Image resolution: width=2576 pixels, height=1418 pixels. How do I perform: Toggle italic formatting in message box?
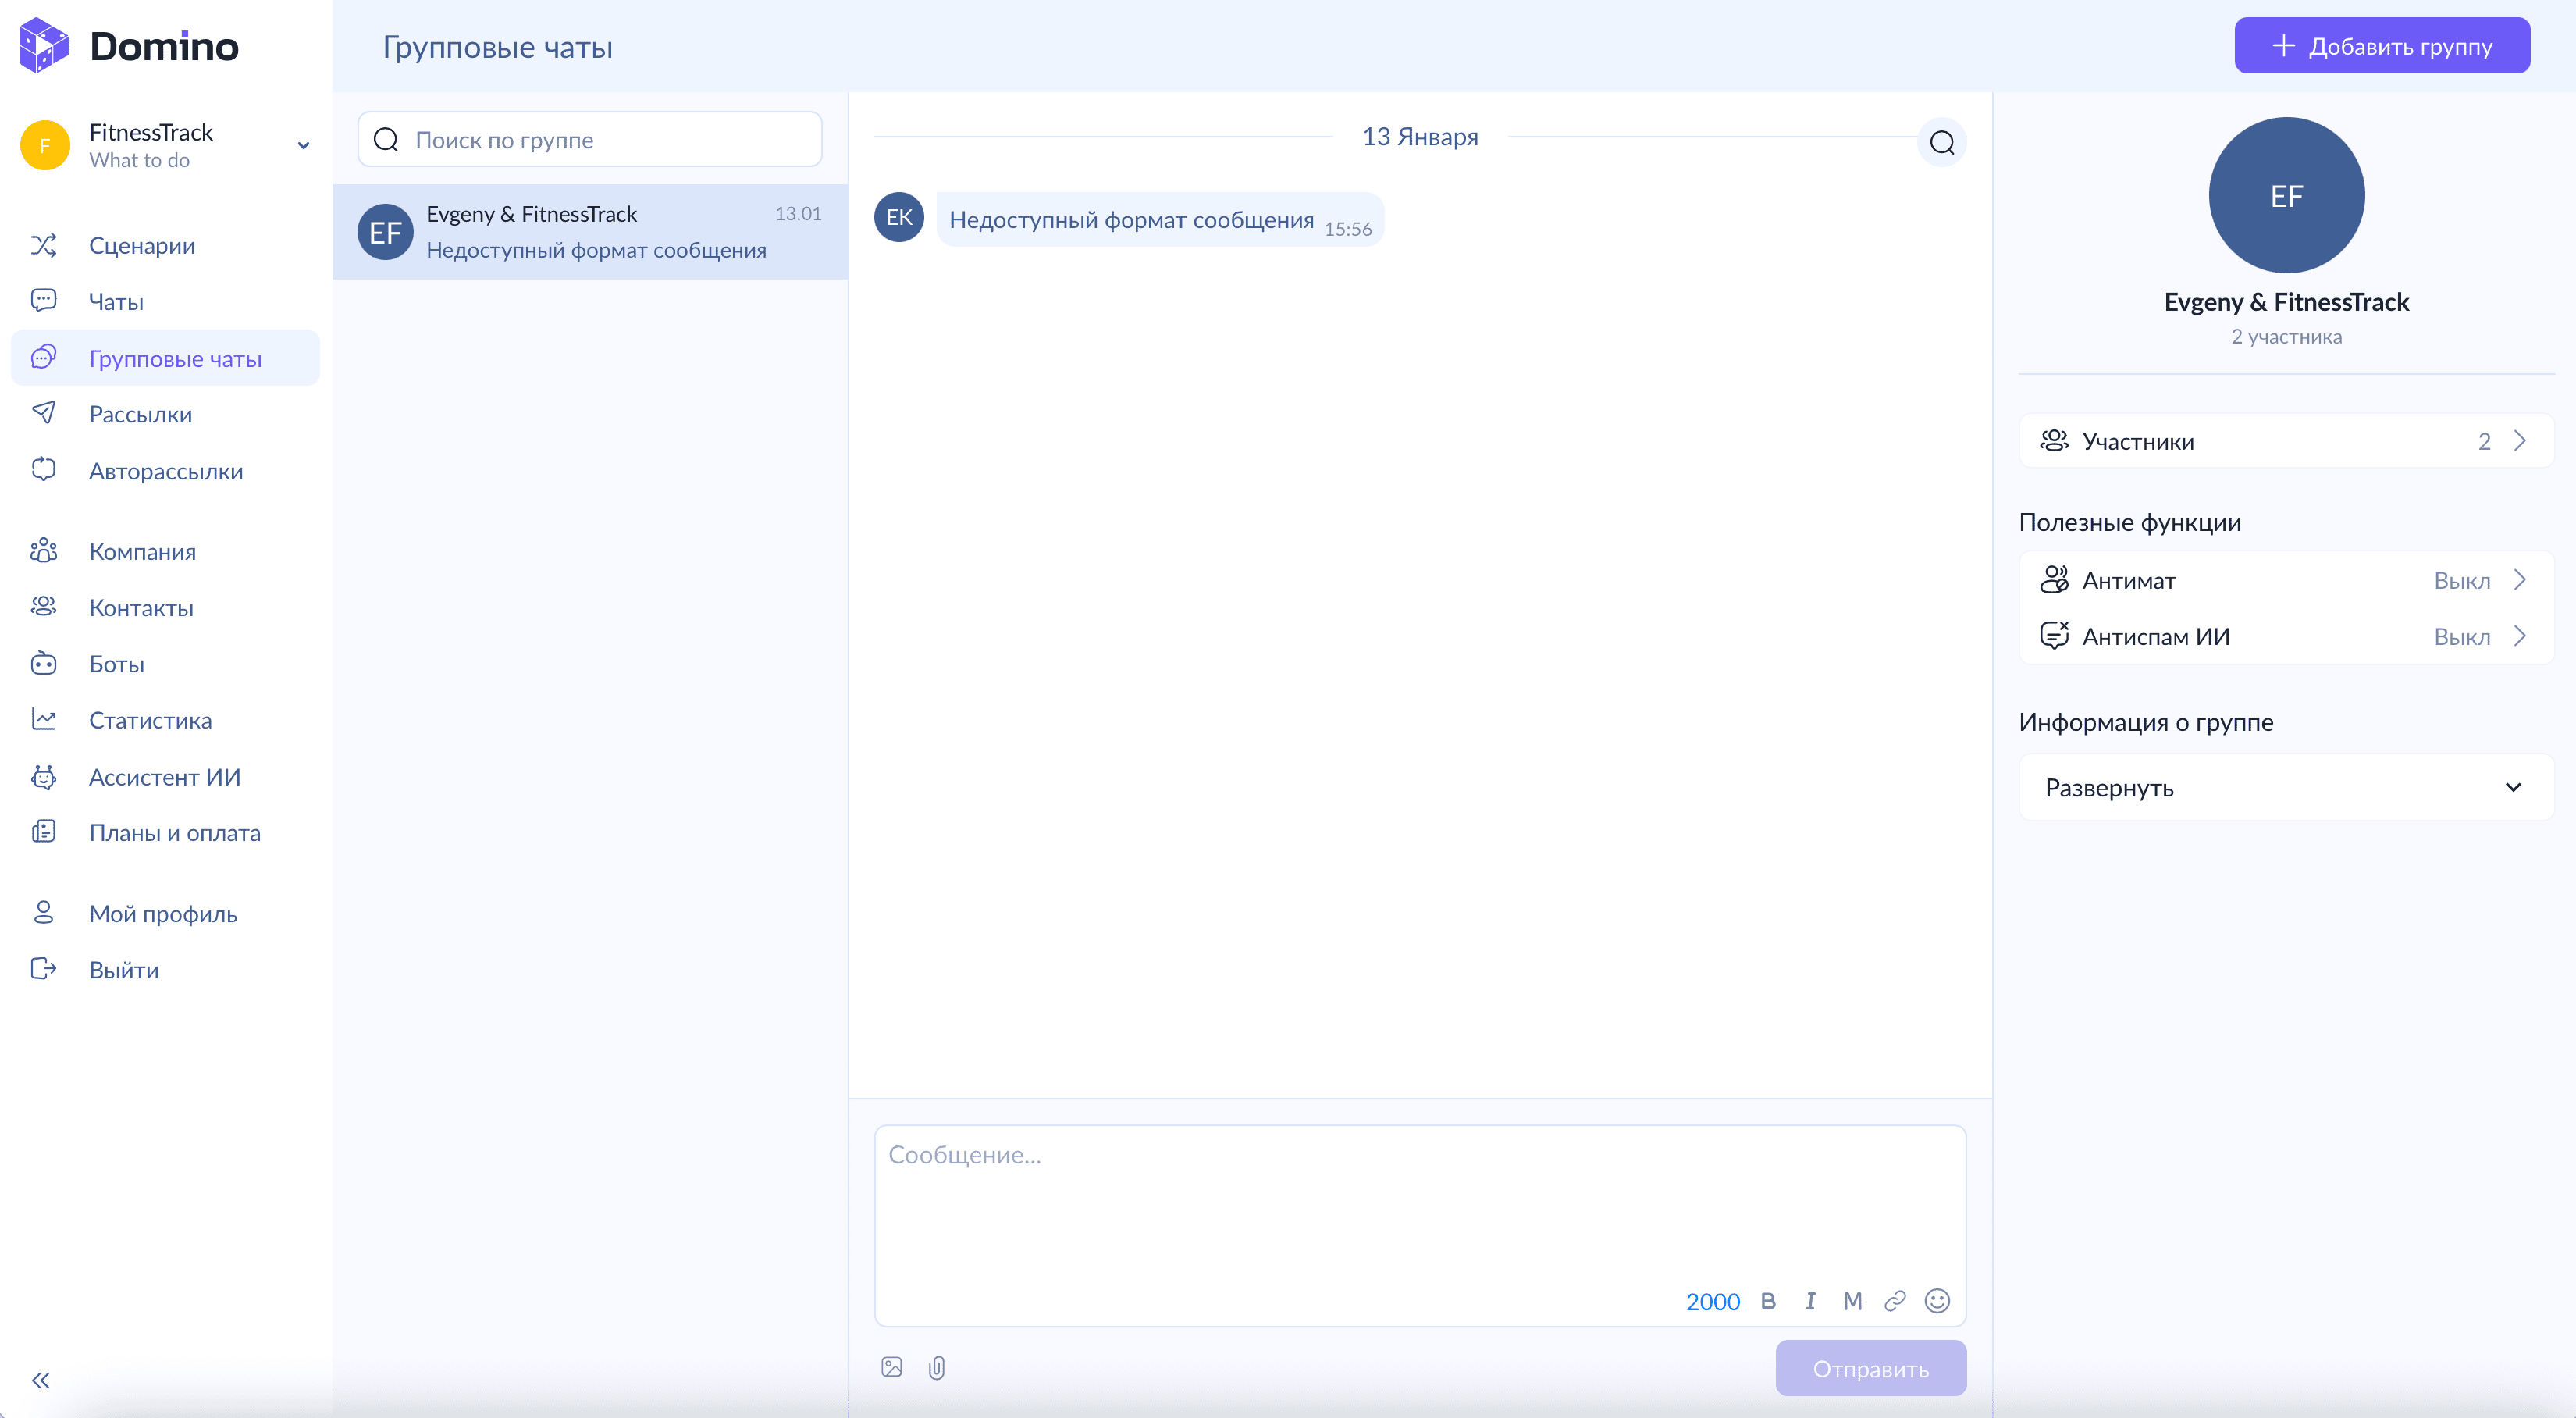(x=1810, y=1301)
